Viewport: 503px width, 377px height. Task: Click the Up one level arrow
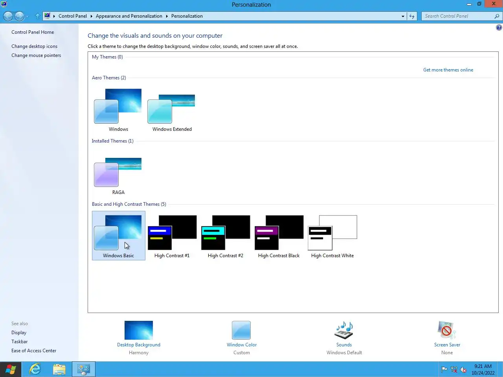coord(38,16)
